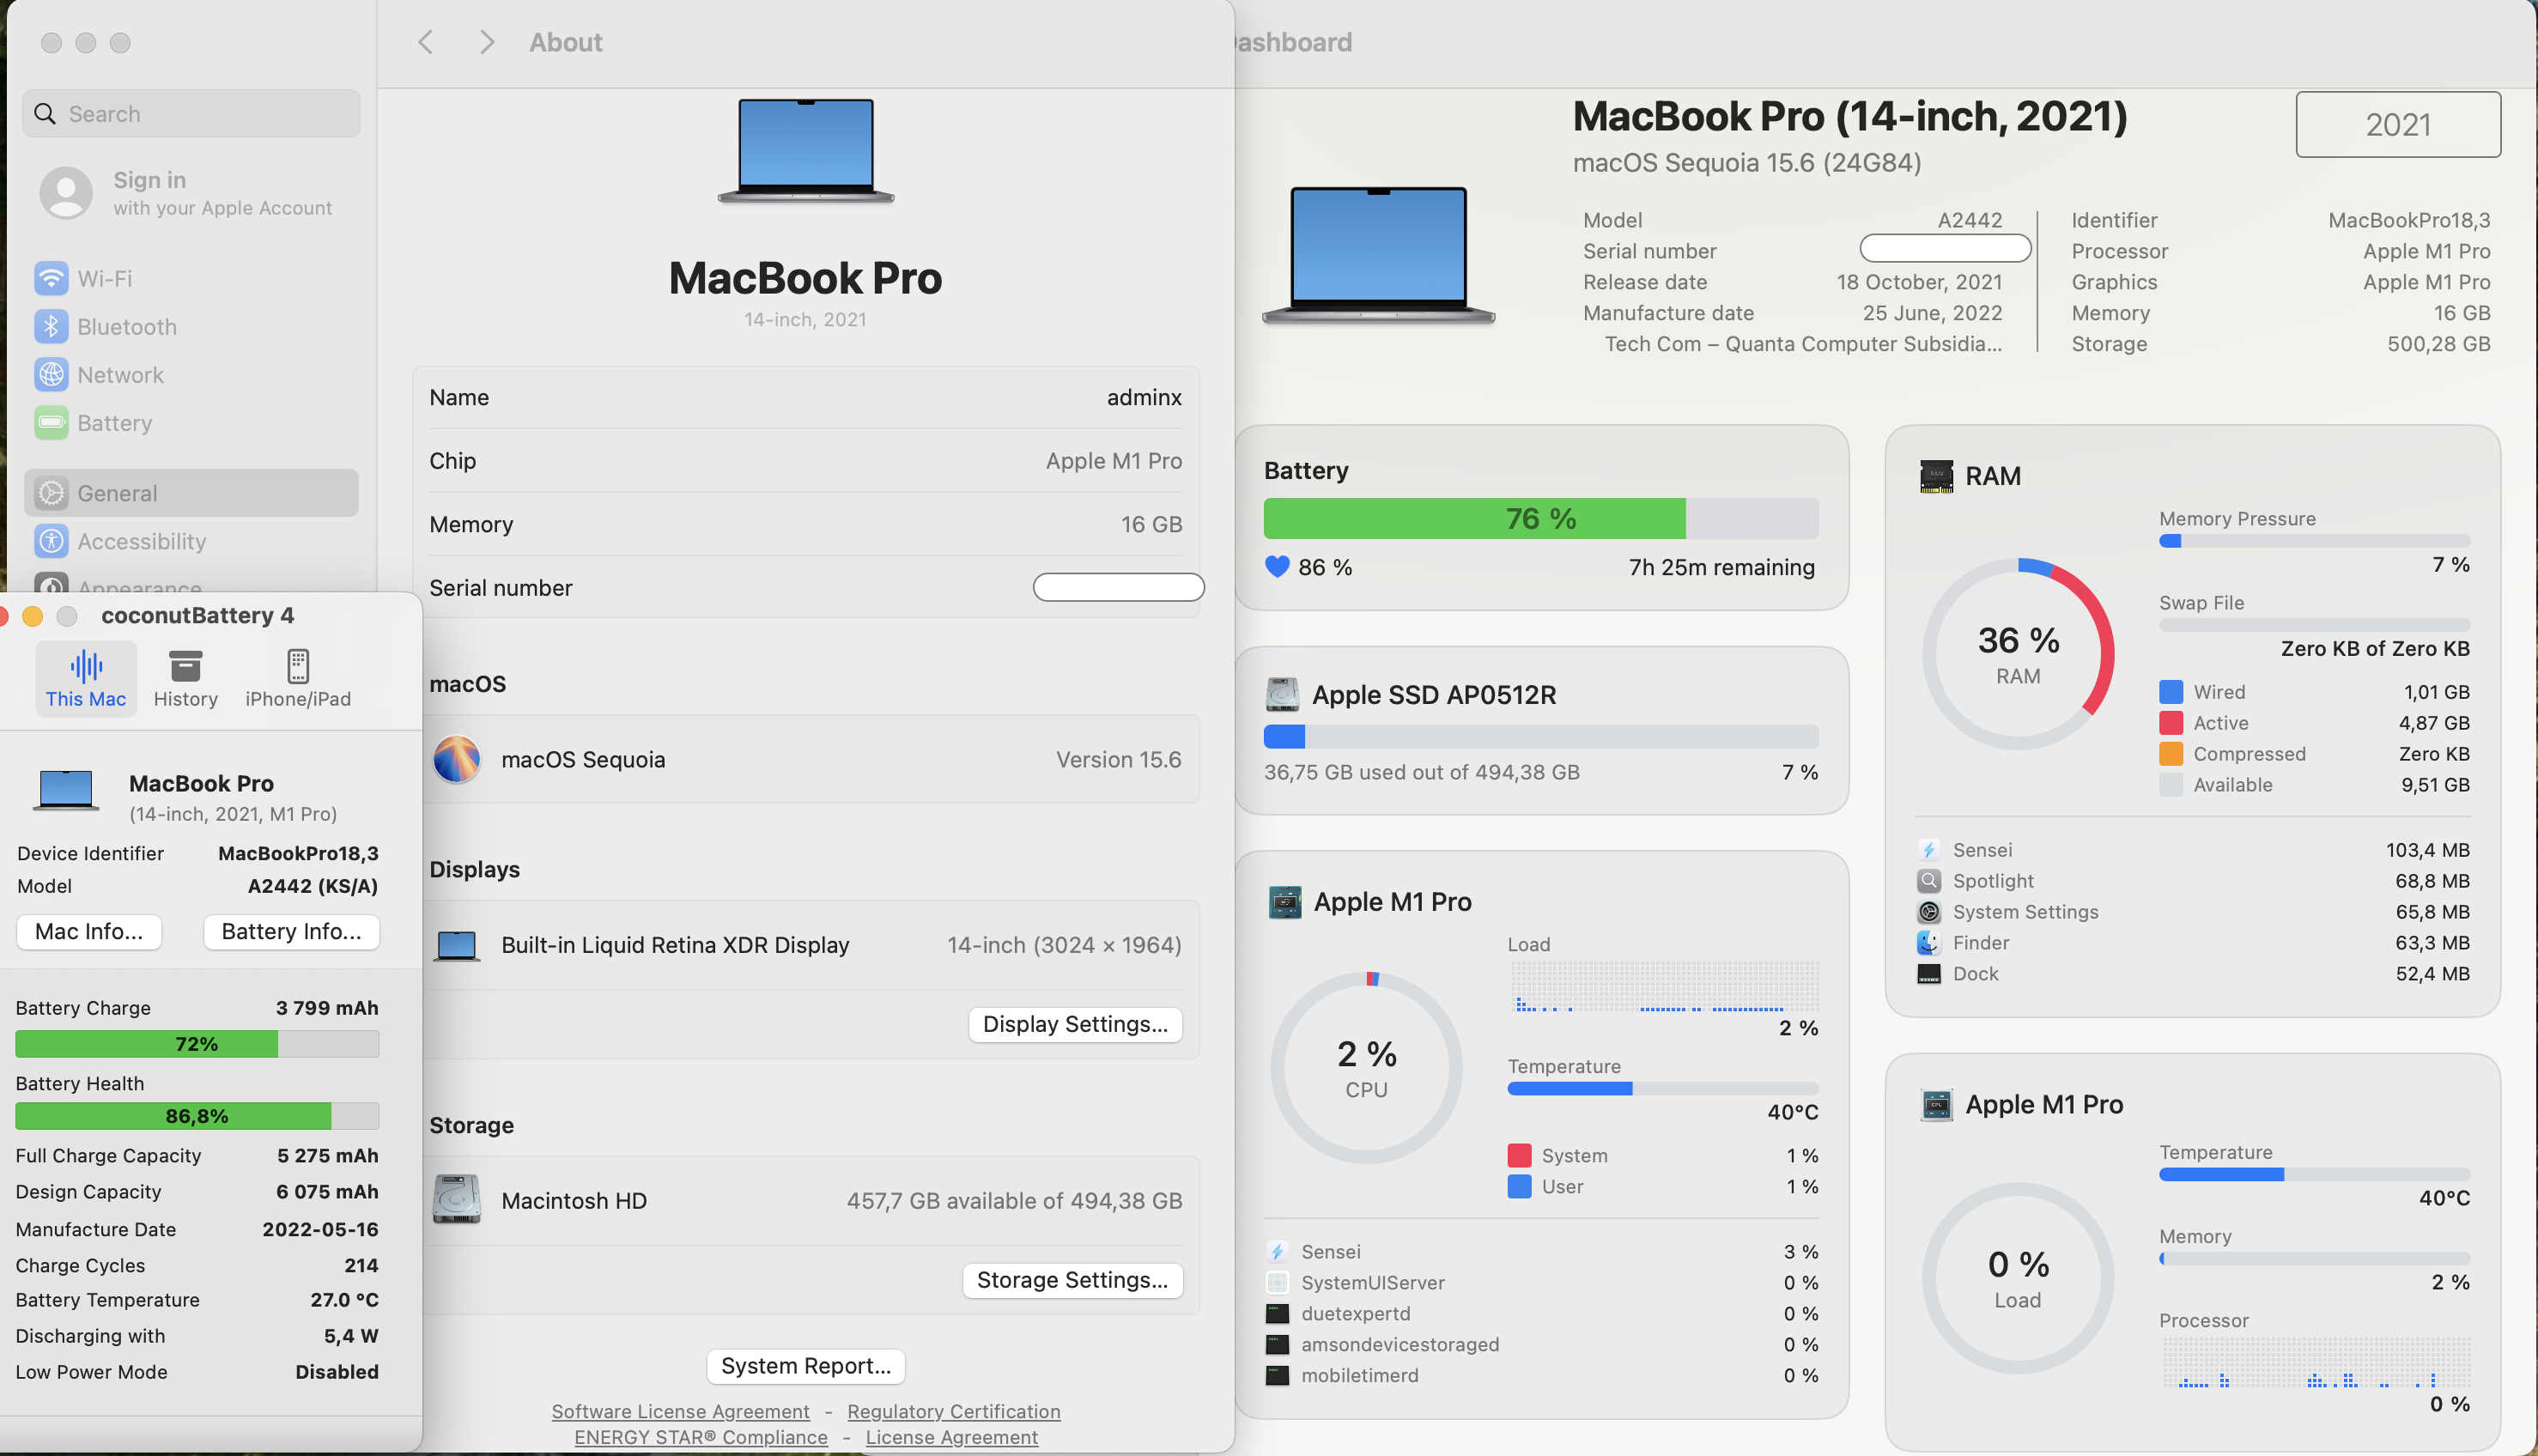Screen dimensions: 2538x1456
Task: Open This Mac tab in coconutBattery
Action: 86,678
